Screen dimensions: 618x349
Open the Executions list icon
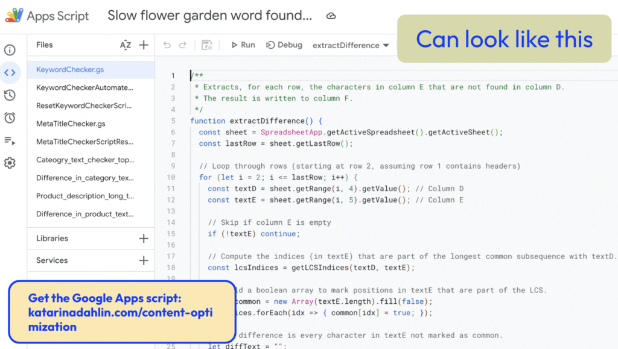point(10,140)
